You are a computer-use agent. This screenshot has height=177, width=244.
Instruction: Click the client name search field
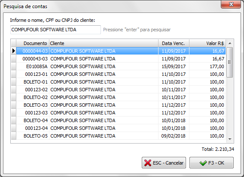[x=55, y=30]
